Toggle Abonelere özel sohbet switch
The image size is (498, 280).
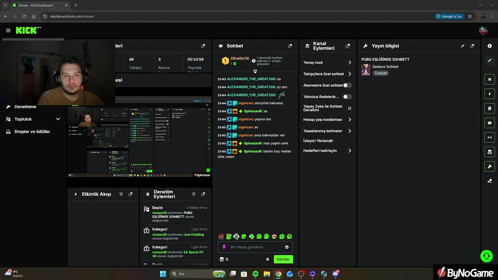click(x=347, y=85)
